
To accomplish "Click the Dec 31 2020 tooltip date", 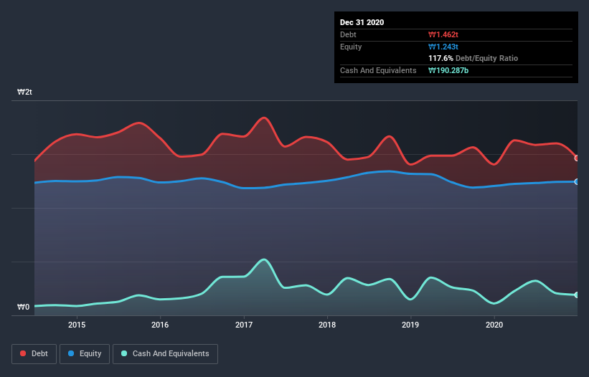I will pos(362,22).
